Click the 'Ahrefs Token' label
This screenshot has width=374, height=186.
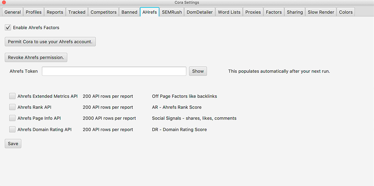click(x=24, y=71)
